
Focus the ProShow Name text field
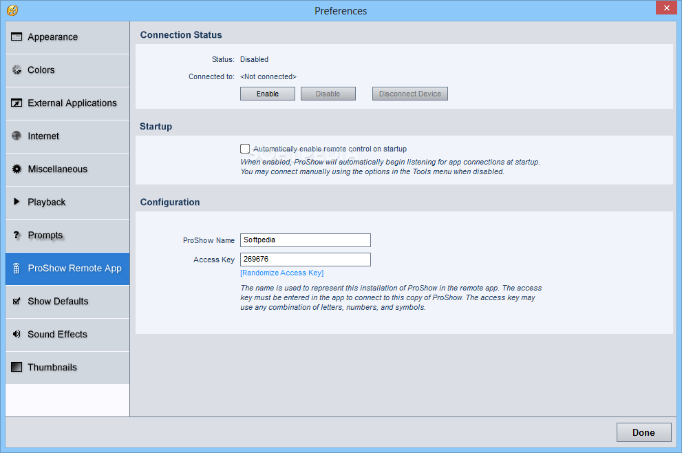pyautogui.click(x=306, y=240)
